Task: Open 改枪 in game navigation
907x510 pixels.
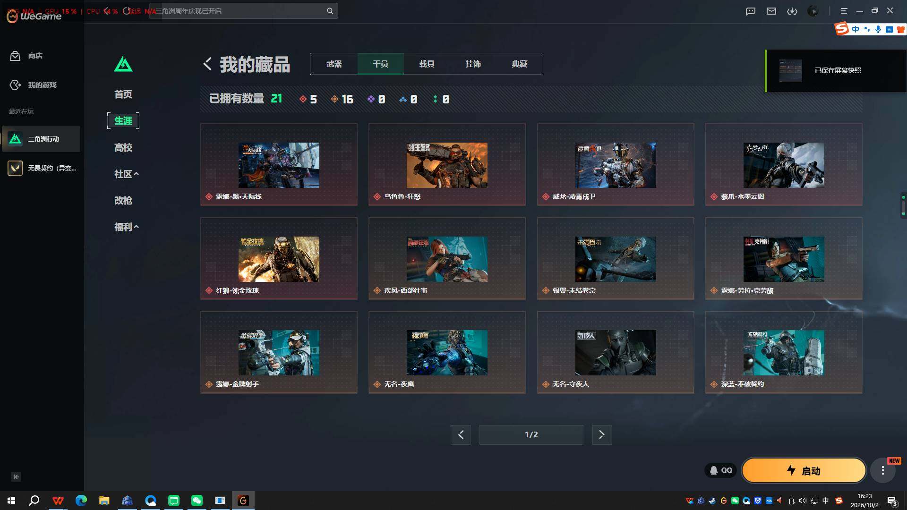Action: pyautogui.click(x=123, y=201)
